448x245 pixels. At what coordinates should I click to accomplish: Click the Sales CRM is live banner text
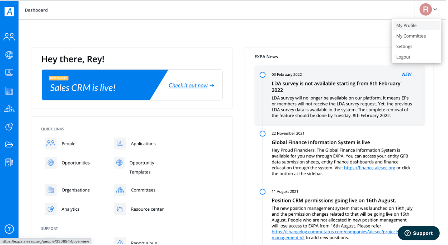tap(83, 88)
